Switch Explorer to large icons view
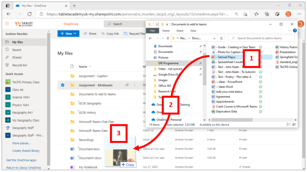This screenshot has width=307, height=172. (294, 124)
